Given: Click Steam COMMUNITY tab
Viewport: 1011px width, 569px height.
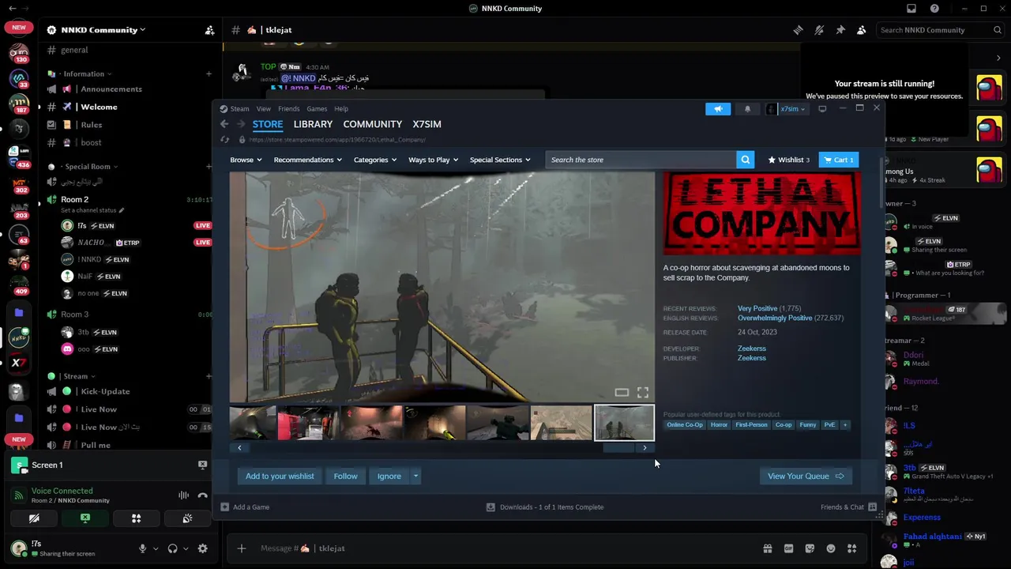Looking at the screenshot, I should (x=373, y=124).
